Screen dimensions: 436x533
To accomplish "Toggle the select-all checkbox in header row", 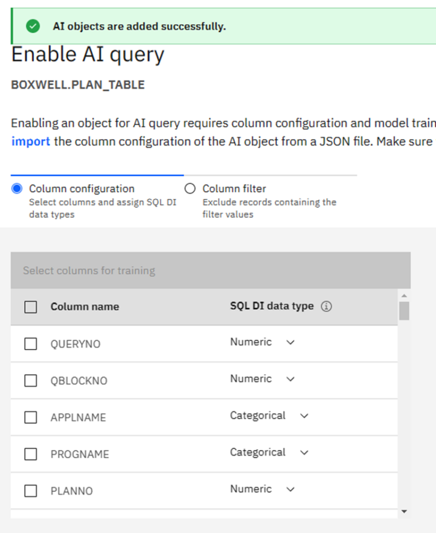I will click(x=31, y=307).
